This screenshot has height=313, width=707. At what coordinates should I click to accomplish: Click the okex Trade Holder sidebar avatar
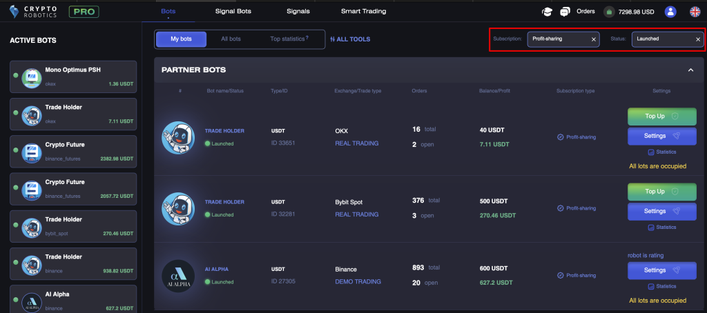pyautogui.click(x=32, y=116)
